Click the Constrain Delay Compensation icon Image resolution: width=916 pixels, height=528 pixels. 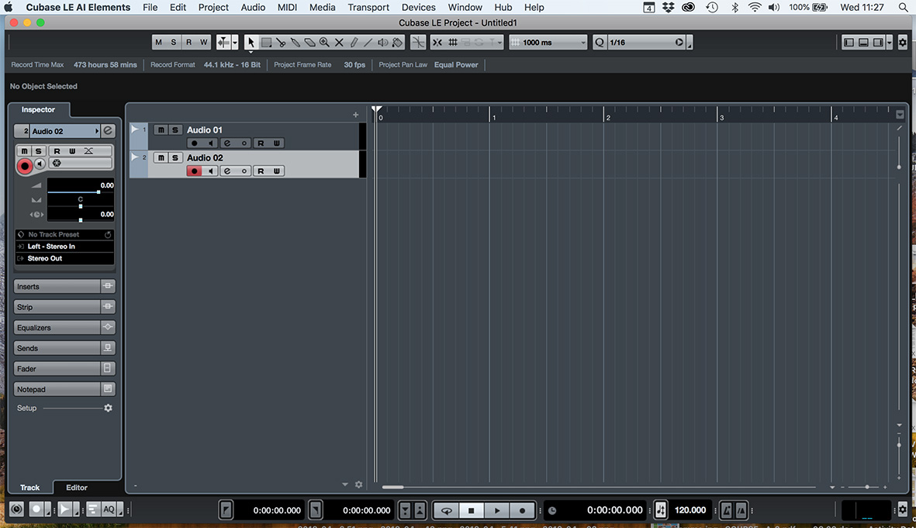tap(16, 510)
